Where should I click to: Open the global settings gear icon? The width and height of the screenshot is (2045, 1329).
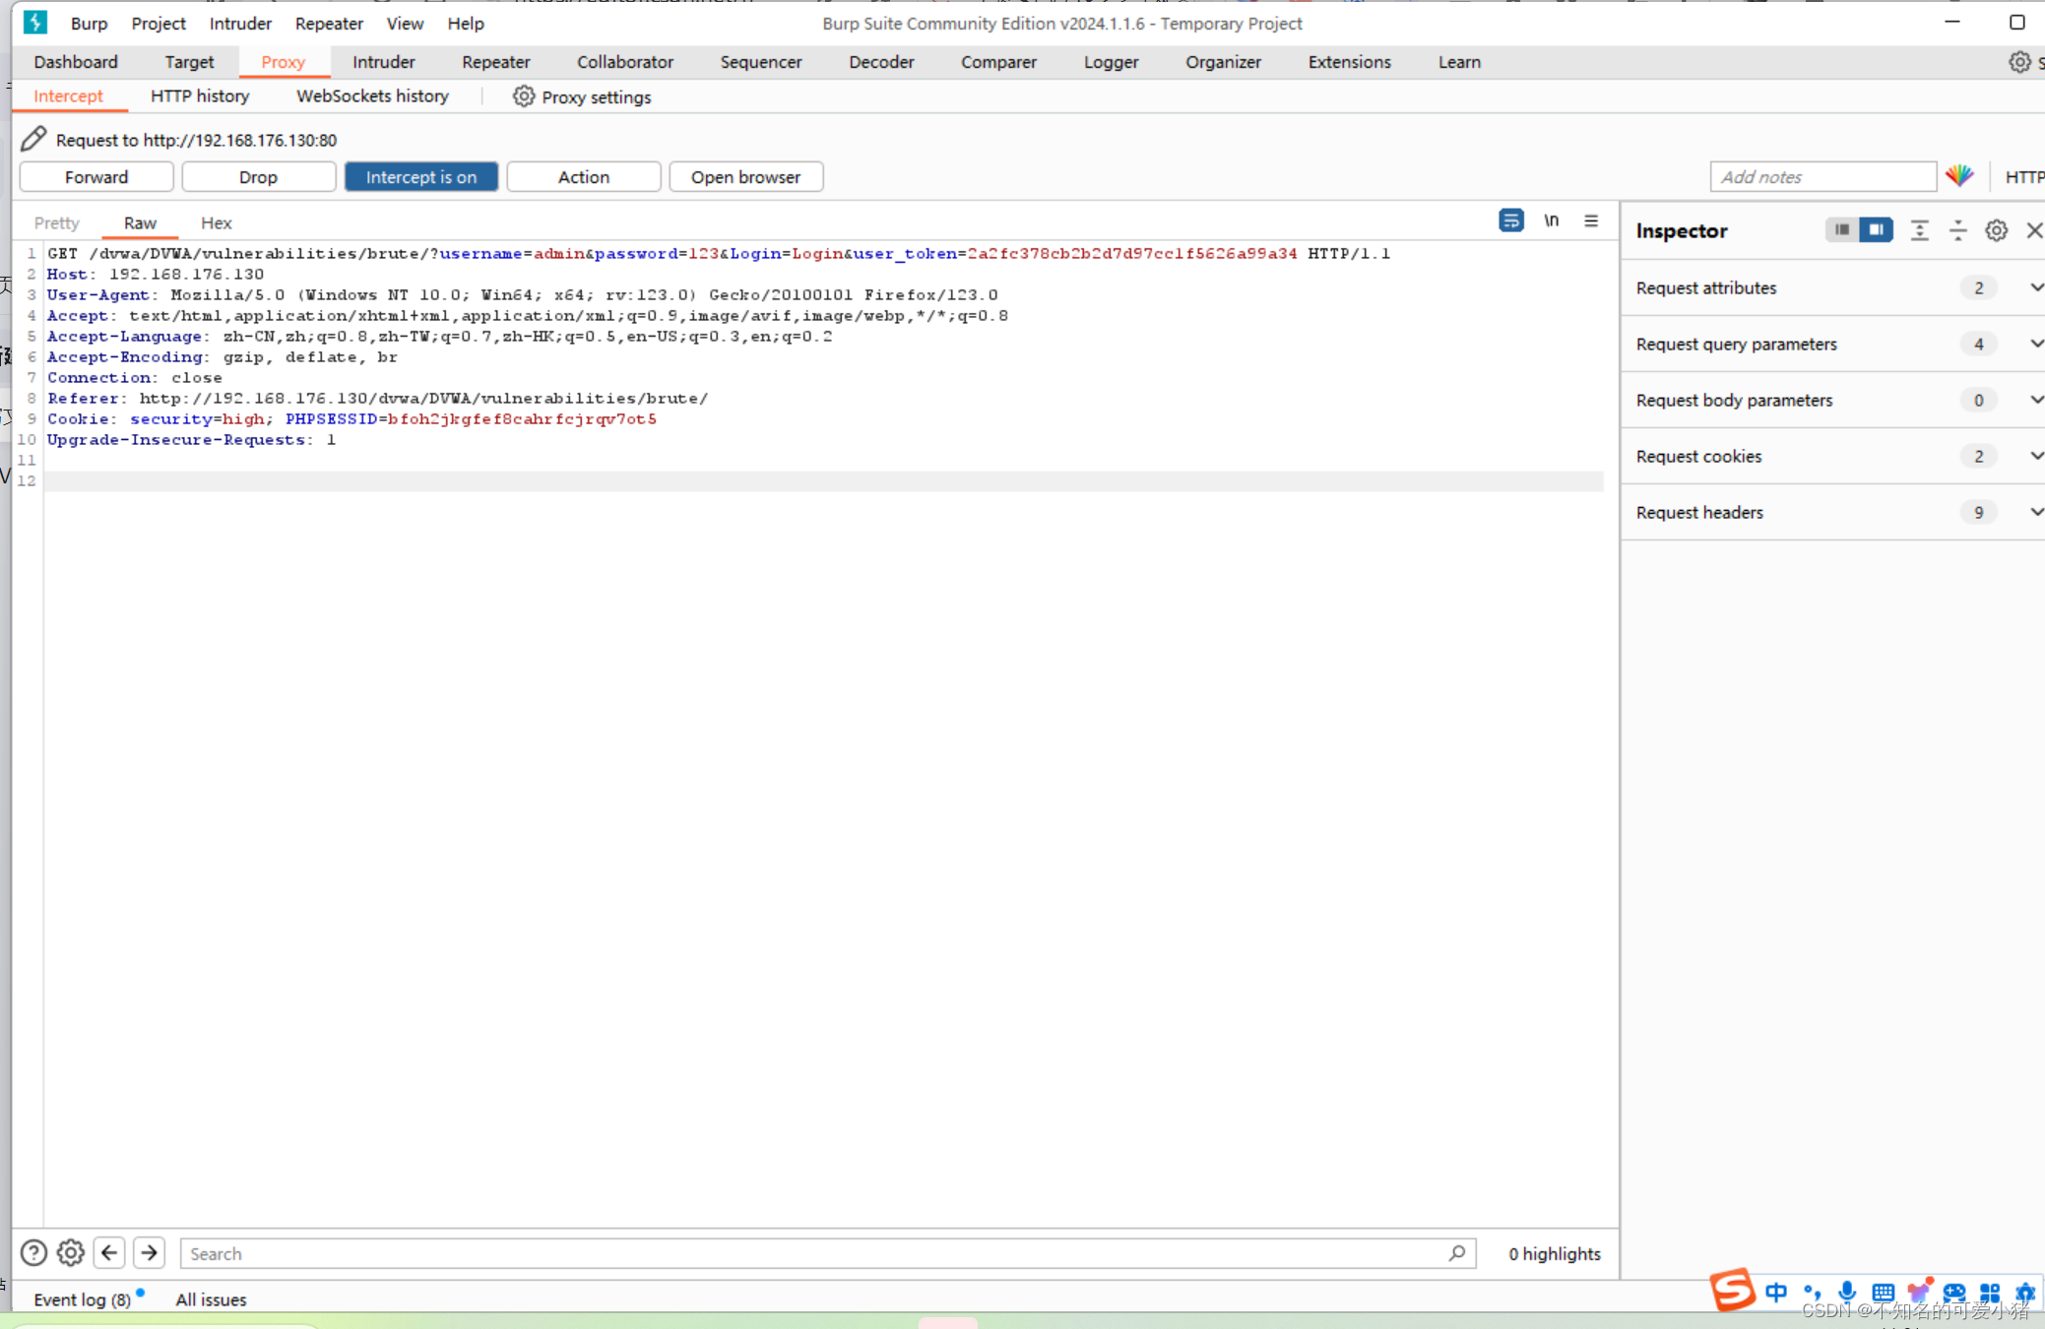pos(2019,62)
